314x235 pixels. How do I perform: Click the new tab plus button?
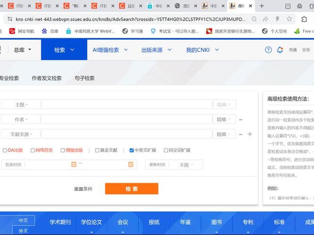pos(261,6)
